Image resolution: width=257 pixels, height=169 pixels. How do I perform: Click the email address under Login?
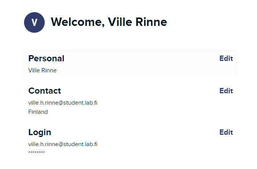[63, 144]
